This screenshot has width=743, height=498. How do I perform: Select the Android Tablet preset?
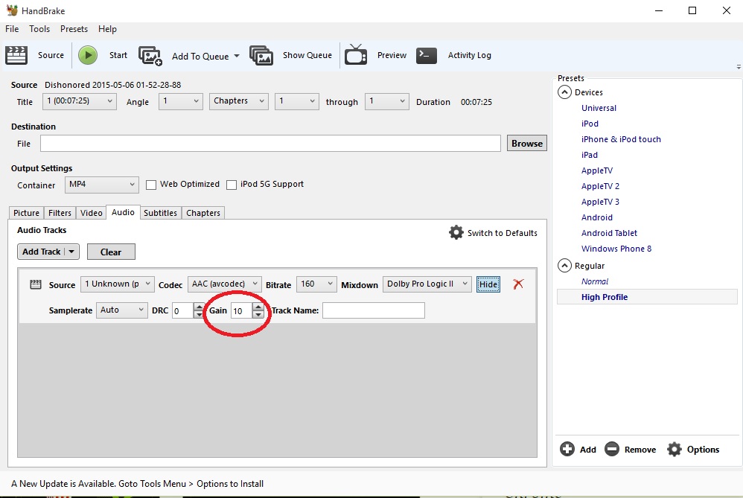tap(609, 233)
